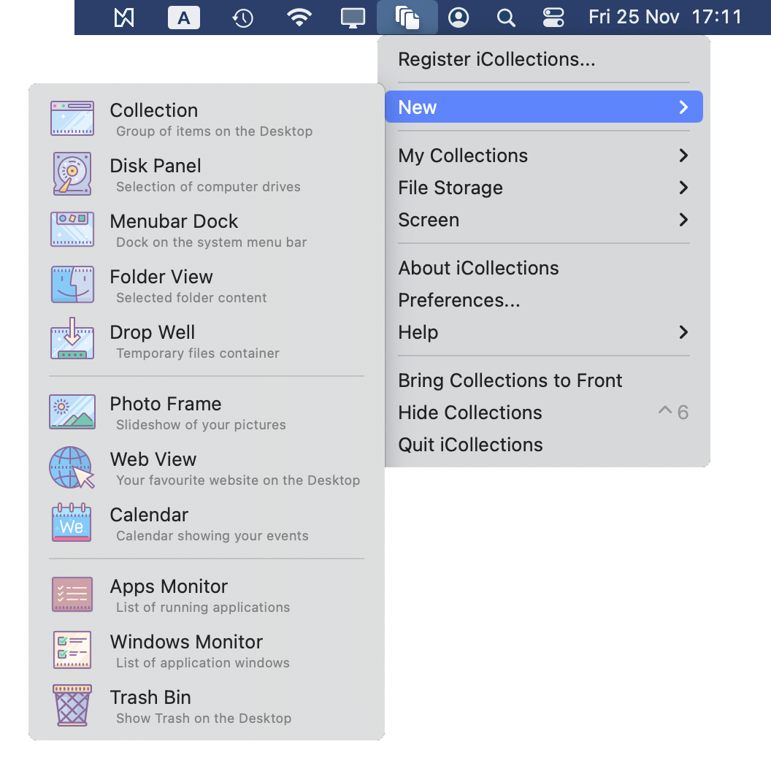This screenshot has width=771, height=774.
Task: Click the 'Folder View' title text
Action: tap(161, 277)
